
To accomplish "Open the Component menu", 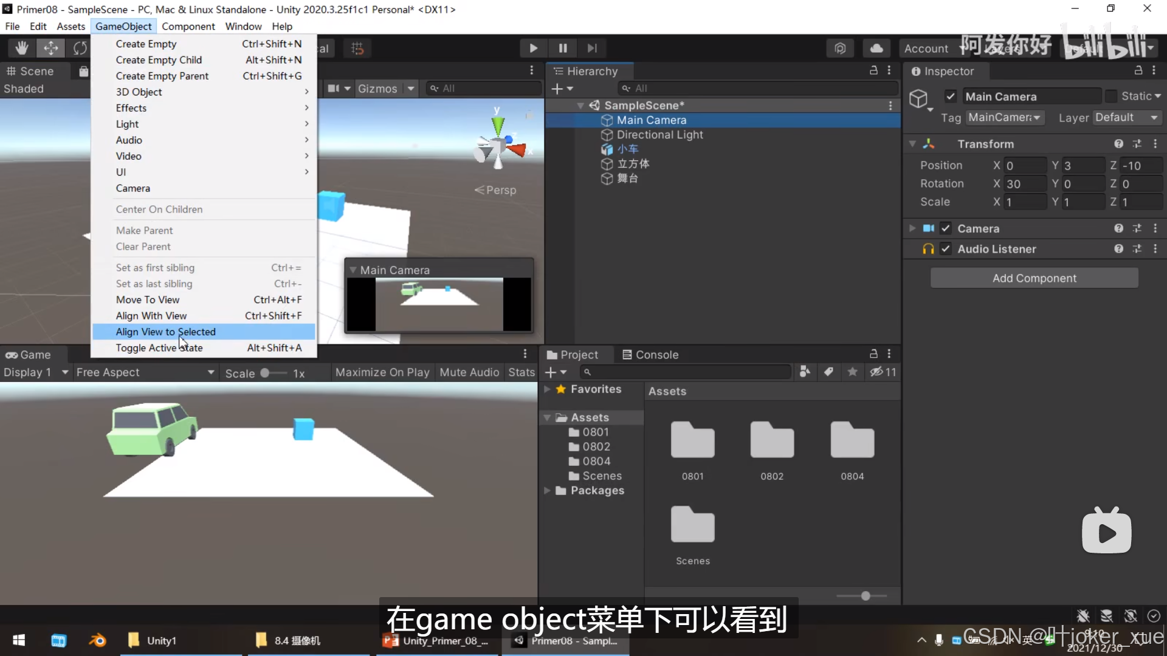I will point(188,26).
